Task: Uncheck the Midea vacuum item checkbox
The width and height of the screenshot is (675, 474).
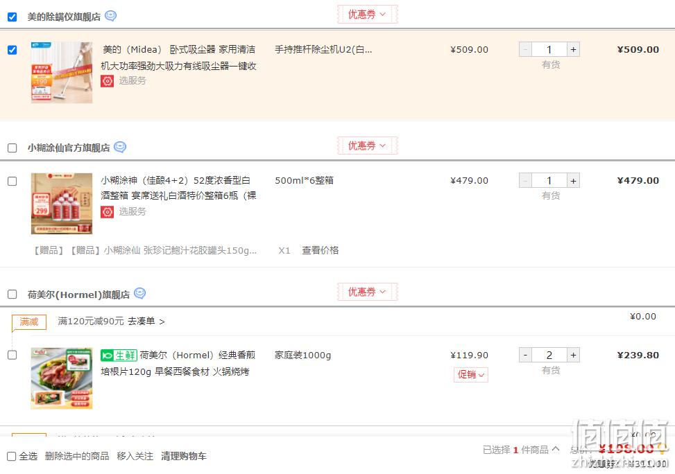Action: click(x=12, y=50)
